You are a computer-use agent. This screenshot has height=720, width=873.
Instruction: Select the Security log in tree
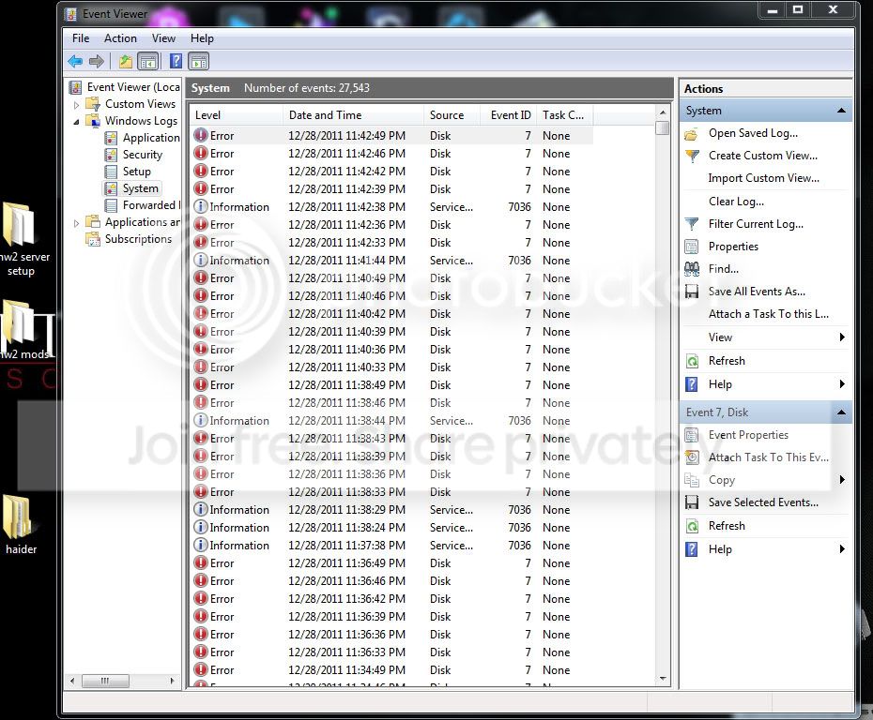tap(143, 155)
